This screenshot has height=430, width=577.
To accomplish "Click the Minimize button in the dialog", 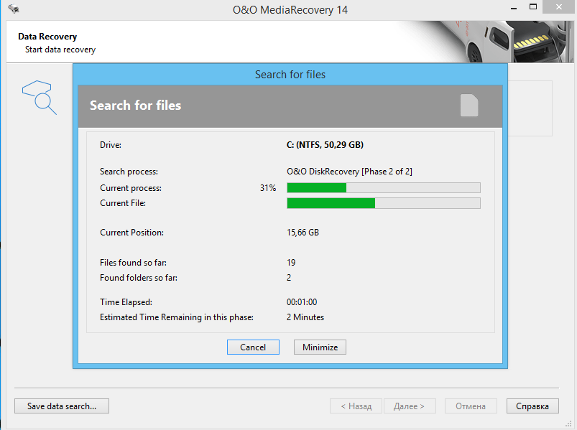I will pos(320,347).
